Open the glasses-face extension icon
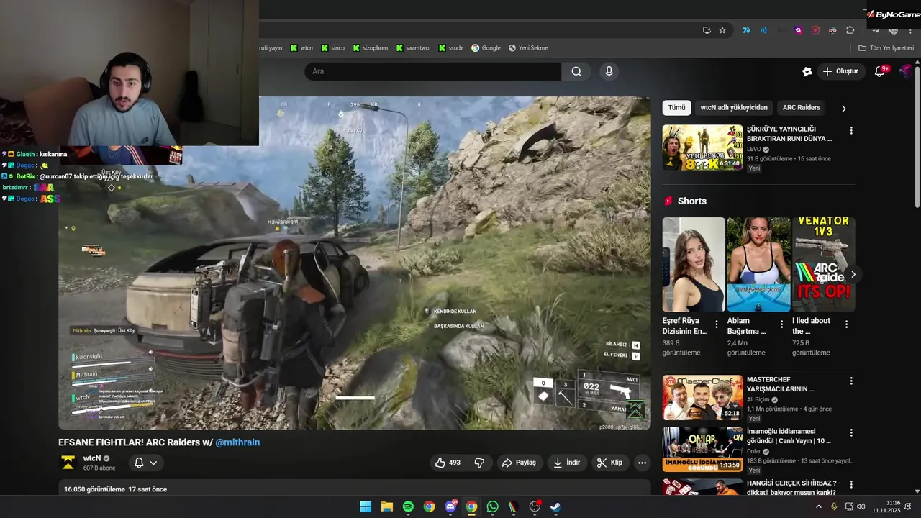This screenshot has width=921, height=518. pyautogui.click(x=832, y=30)
